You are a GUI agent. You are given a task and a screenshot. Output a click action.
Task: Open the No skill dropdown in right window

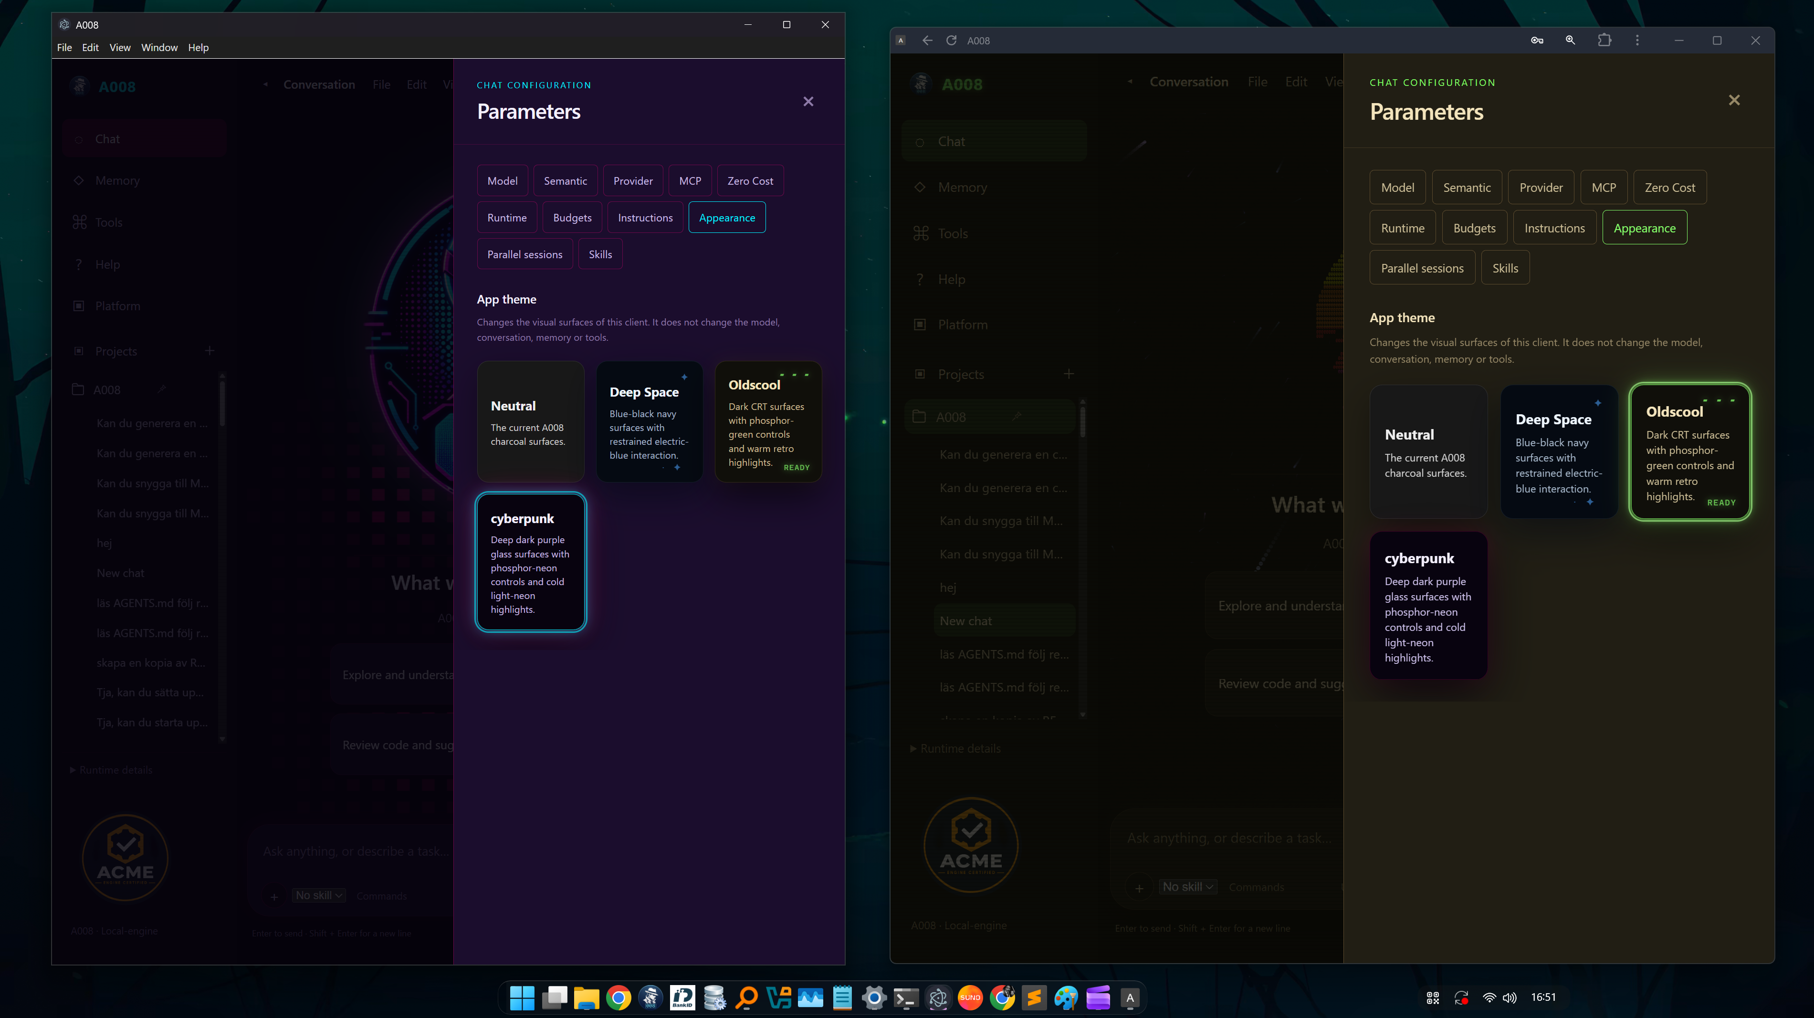[1188, 887]
